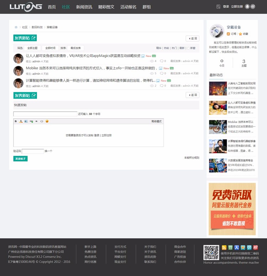Click the 验证码 input field
This screenshot has width=267, height=276.
(x=33, y=151)
